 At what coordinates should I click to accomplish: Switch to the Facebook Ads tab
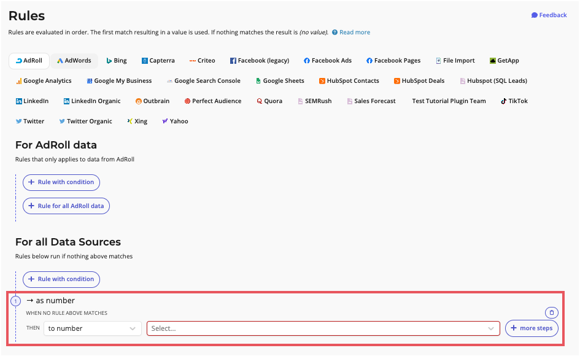[x=327, y=61]
